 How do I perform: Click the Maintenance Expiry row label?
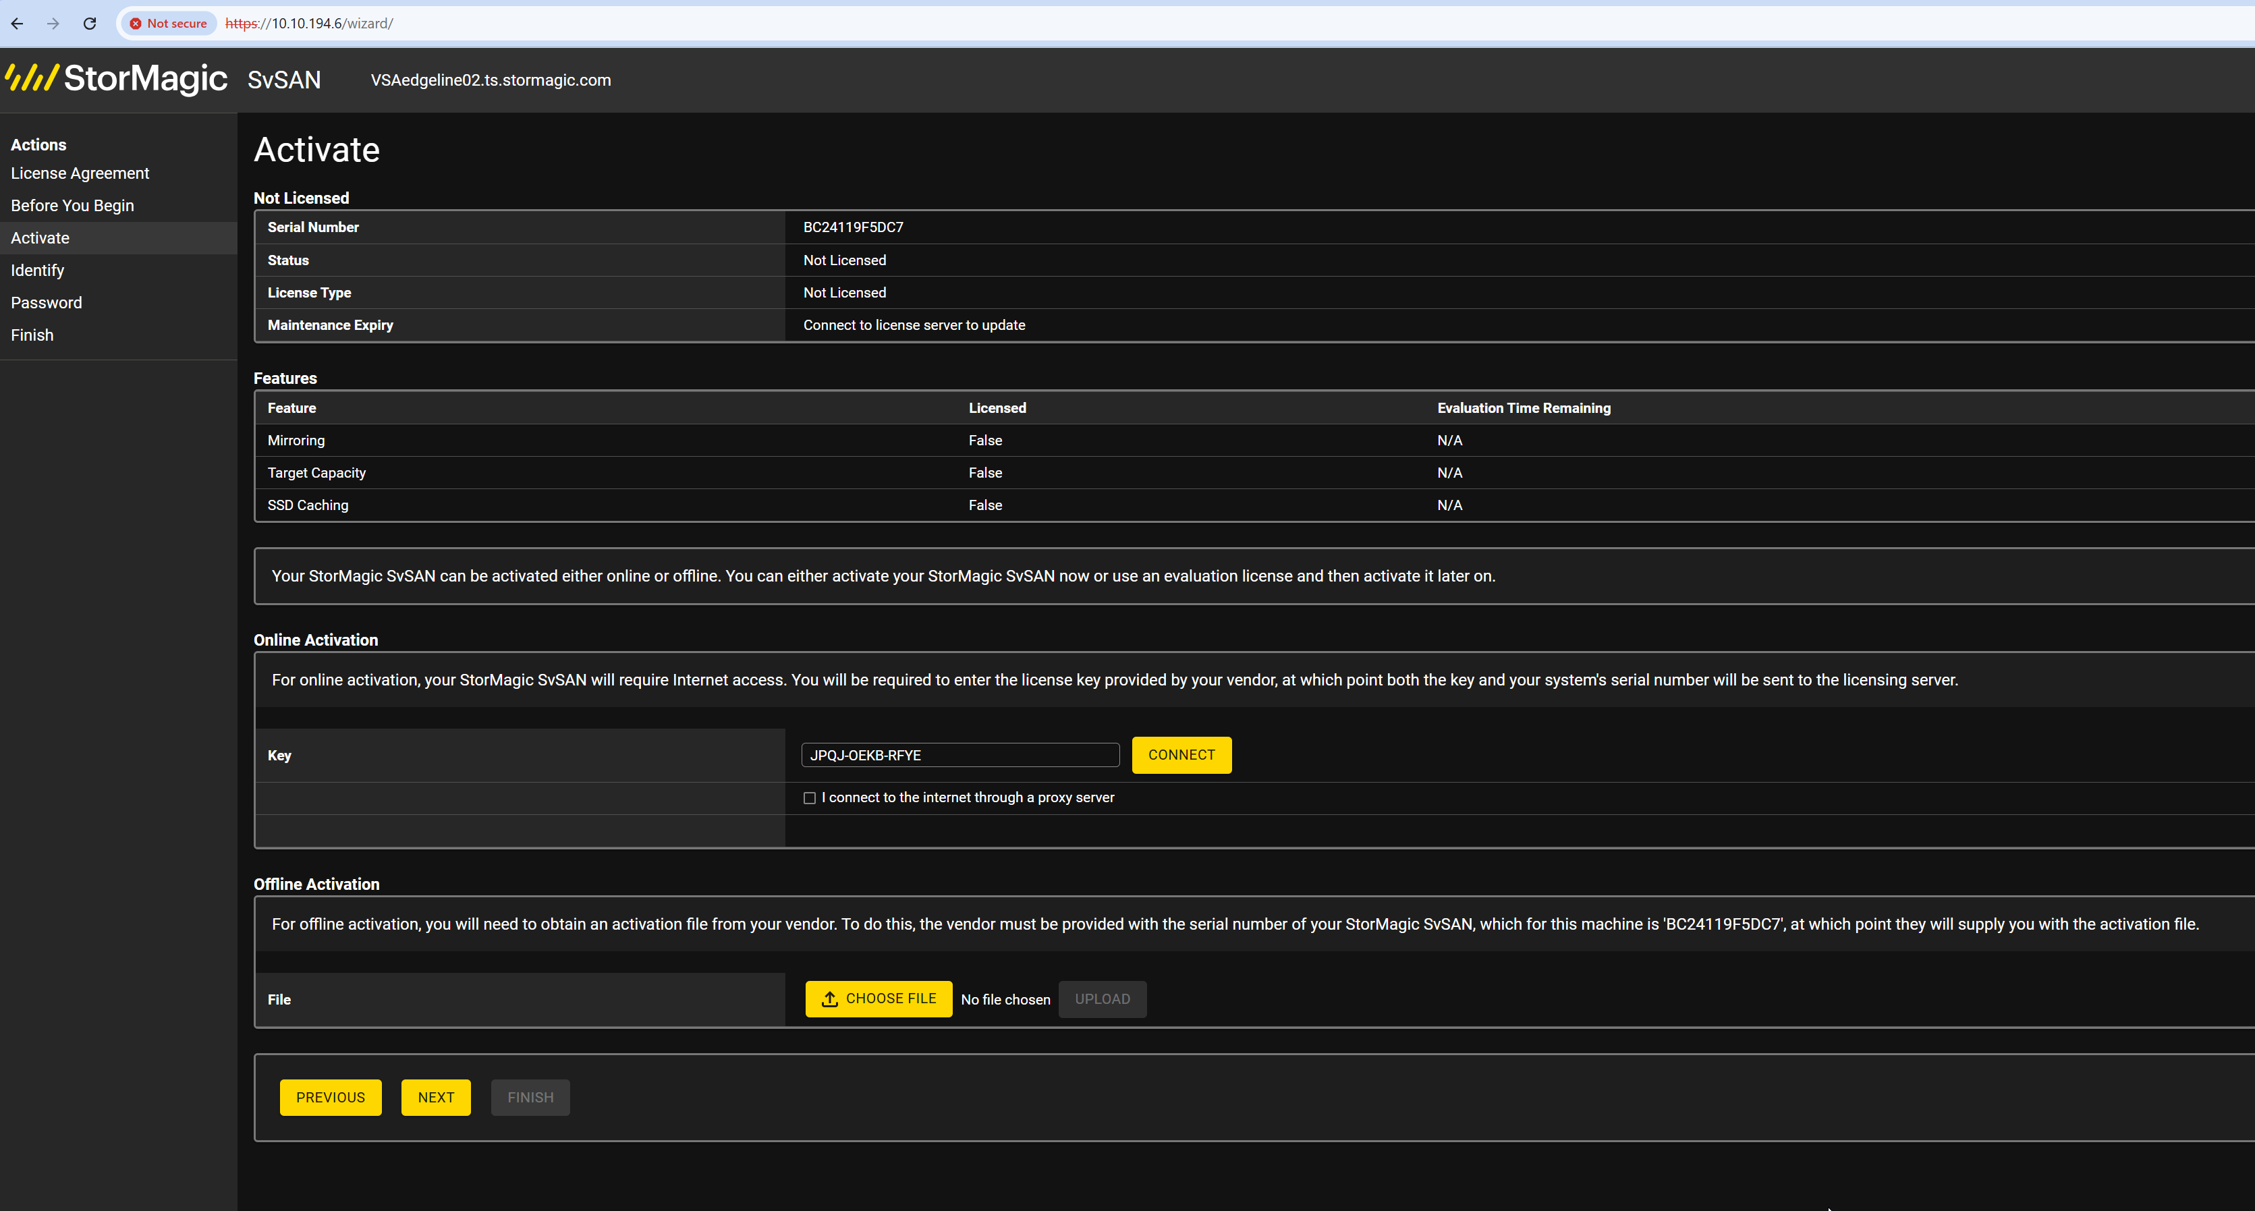330,325
